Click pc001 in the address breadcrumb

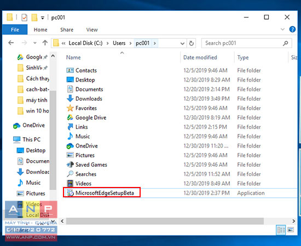143,43
